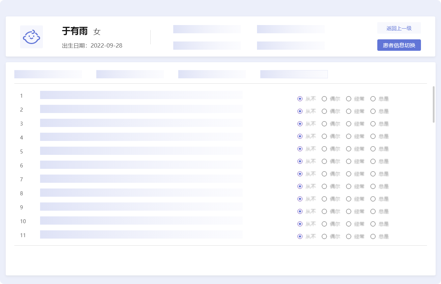Pick 偶尔 for question 5
Screen dimensions: 441x284
pyautogui.click(x=324, y=149)
